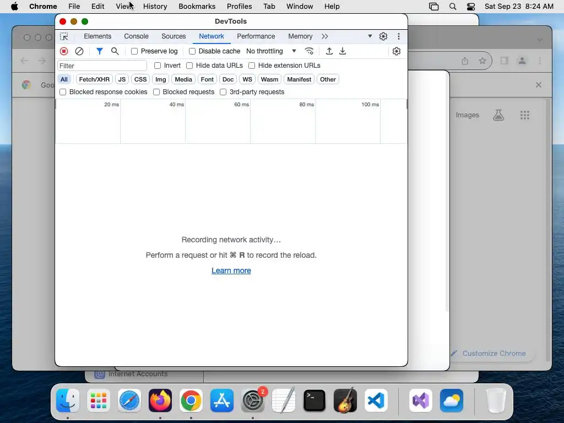The width and height of the screenshot is (564, 423).
Task: Click Customize Chrome button in Chrome window
Action: (490, 353)
